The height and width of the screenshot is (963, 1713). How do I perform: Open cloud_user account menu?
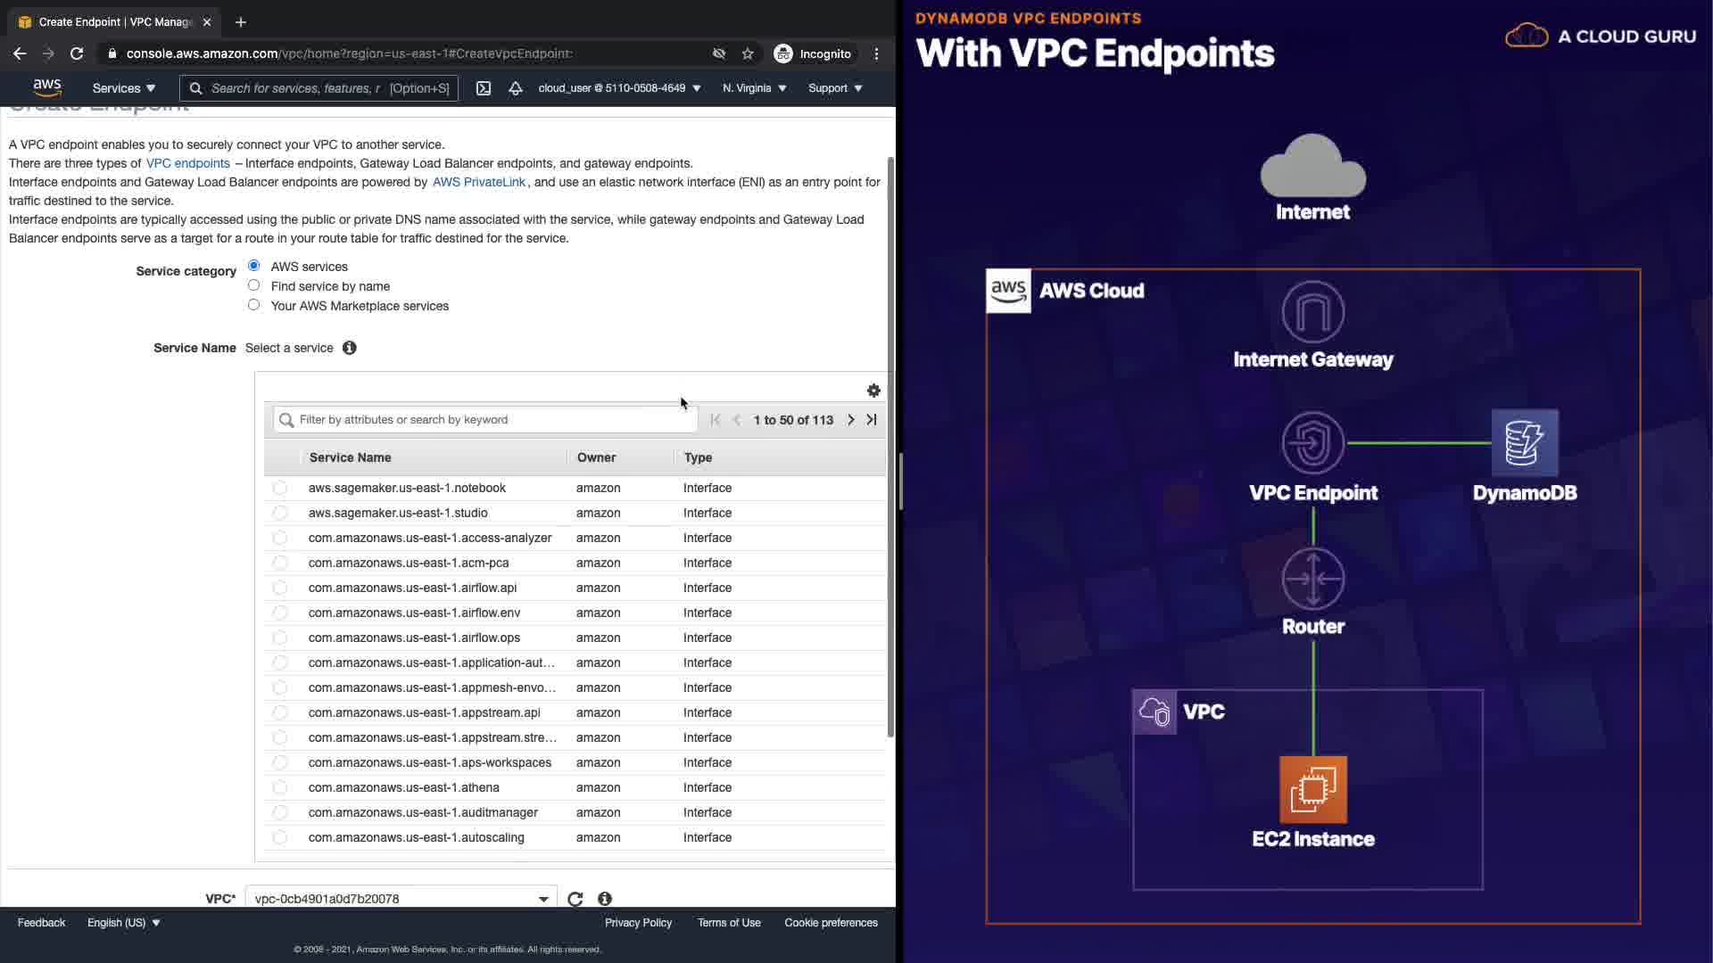pos(619,88)
